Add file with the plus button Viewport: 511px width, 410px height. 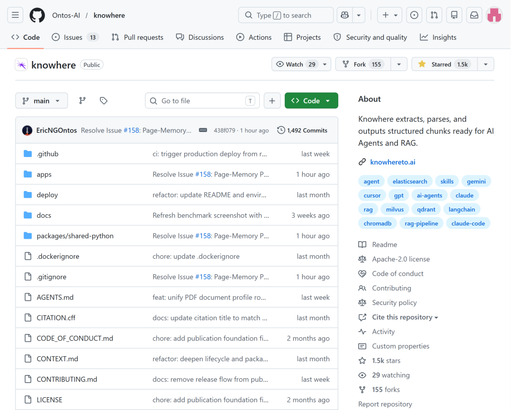[272, 101]
